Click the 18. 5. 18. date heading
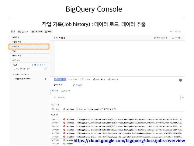Viewport: 194px width, 146px height. pyautogui.click(x=55, y=105)
